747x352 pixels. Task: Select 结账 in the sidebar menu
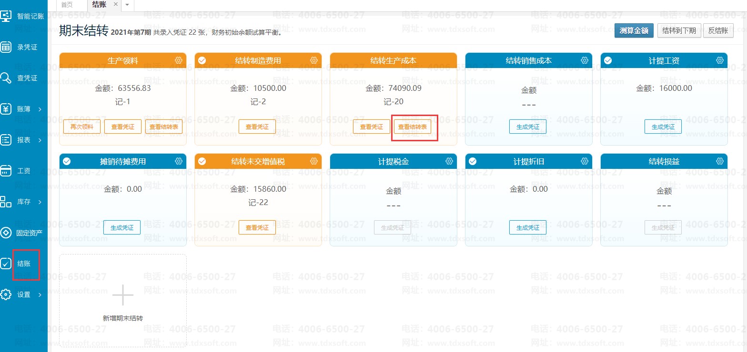point(24,264)
